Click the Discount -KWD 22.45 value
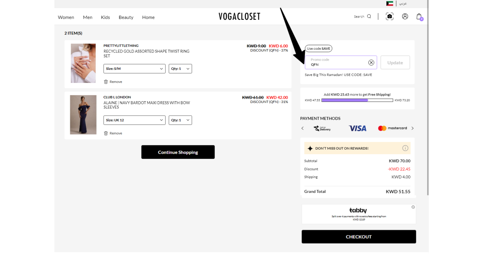 coord(399,169)
